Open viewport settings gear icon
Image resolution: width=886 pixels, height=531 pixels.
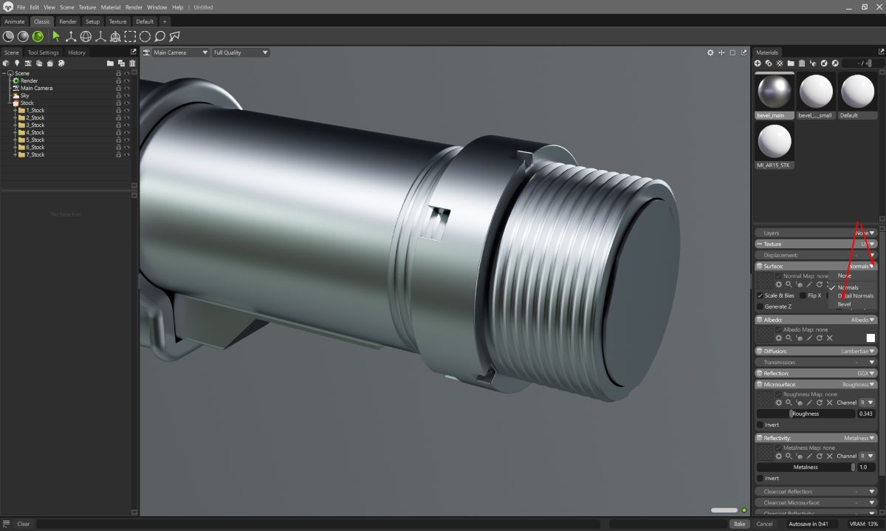[x=710, y=52]
